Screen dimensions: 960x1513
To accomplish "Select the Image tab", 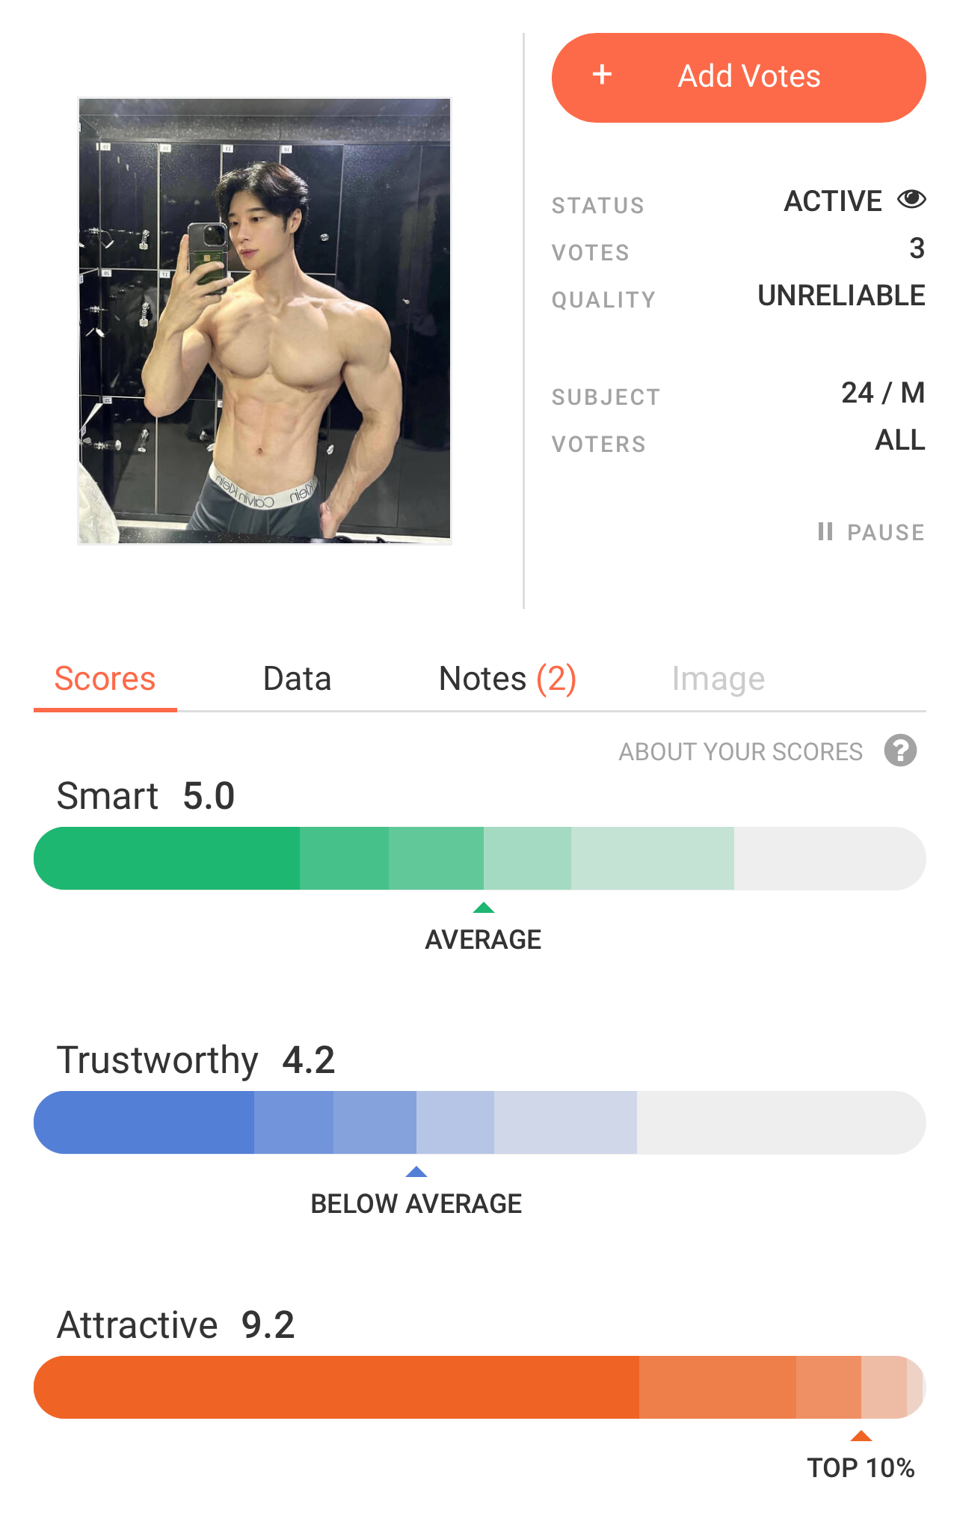I will click(718, 679).
